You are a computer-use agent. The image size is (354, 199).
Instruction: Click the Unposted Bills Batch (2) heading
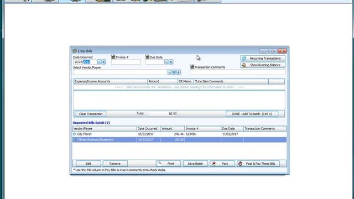[x=91, y=123]
